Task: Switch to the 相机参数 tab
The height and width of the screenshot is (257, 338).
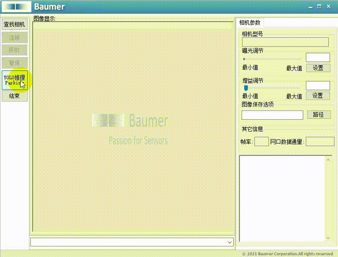Action: pyautogui.click(x=250, y=22)
